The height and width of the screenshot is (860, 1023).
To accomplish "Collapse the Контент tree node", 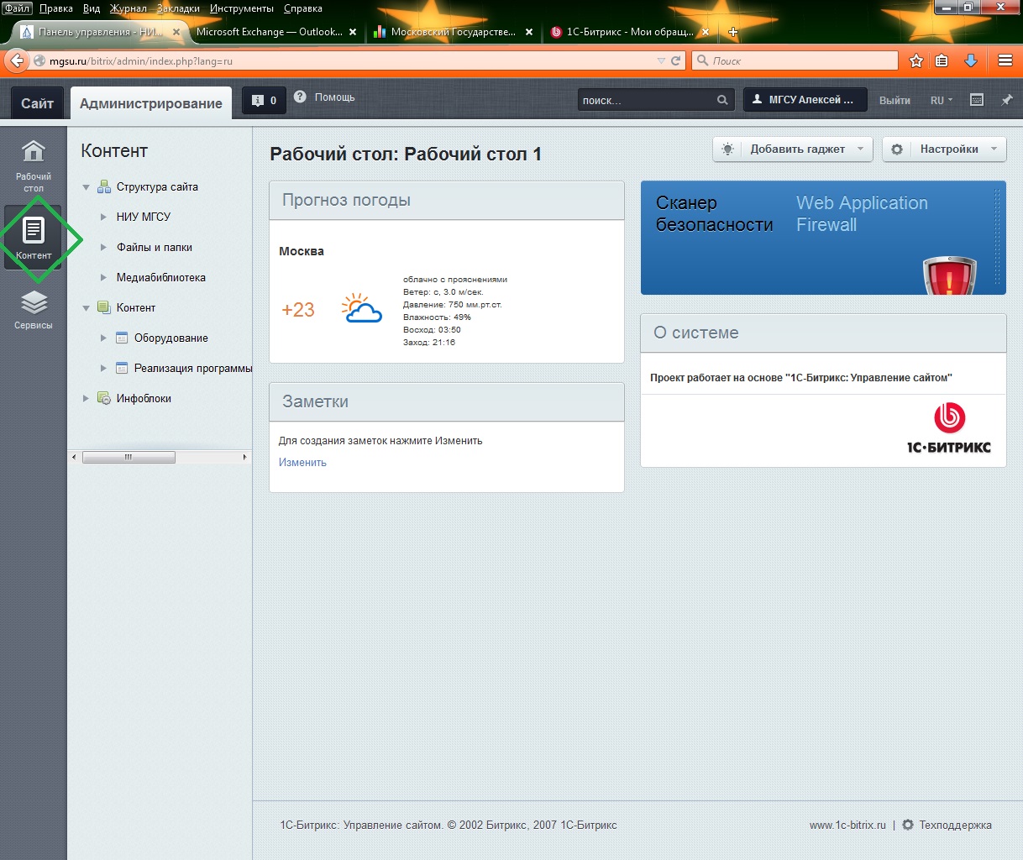I will tap(86, 308).
